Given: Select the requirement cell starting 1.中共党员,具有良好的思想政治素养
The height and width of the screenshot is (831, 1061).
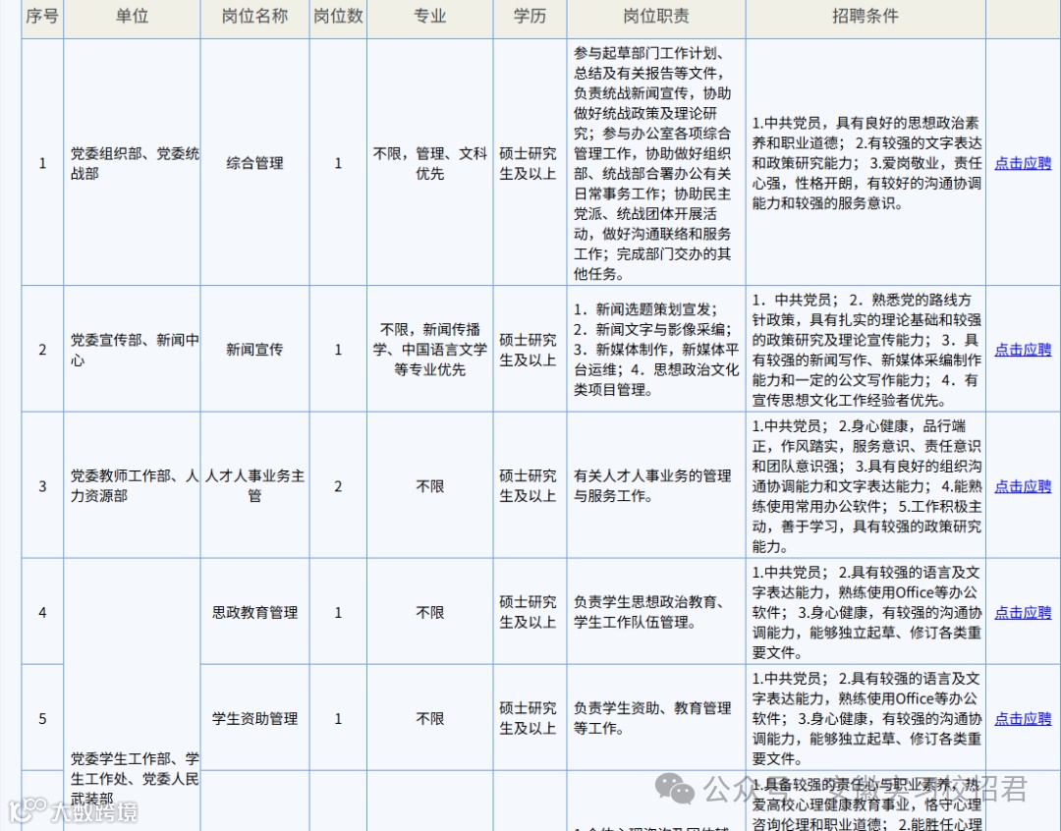Looking at the screenshot, I should tap(866, 163).
